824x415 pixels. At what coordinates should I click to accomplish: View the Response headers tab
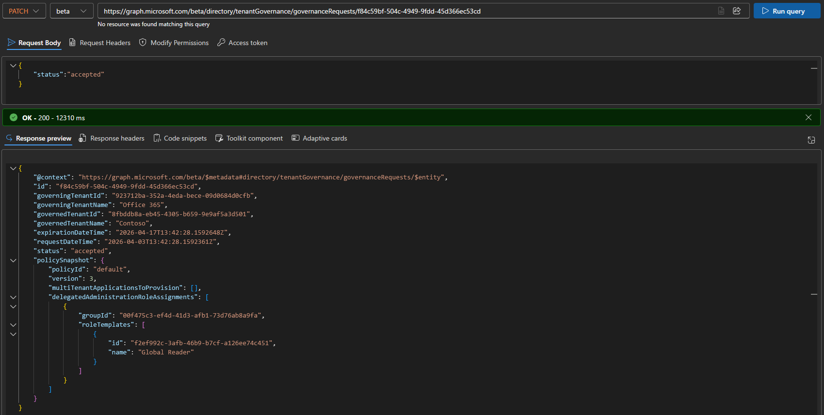point(112,138)
